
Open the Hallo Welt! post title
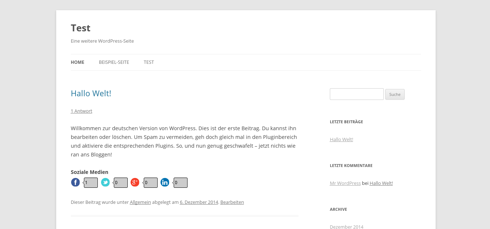pos(91,93)
